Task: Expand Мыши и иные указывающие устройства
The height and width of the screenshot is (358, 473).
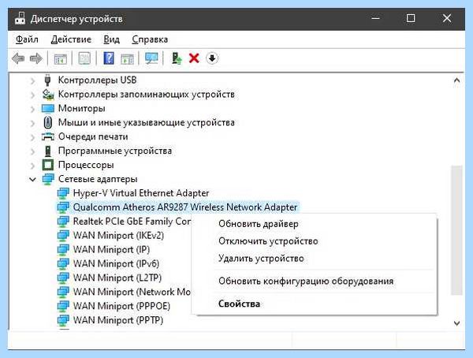Action: tap(32, 123)
